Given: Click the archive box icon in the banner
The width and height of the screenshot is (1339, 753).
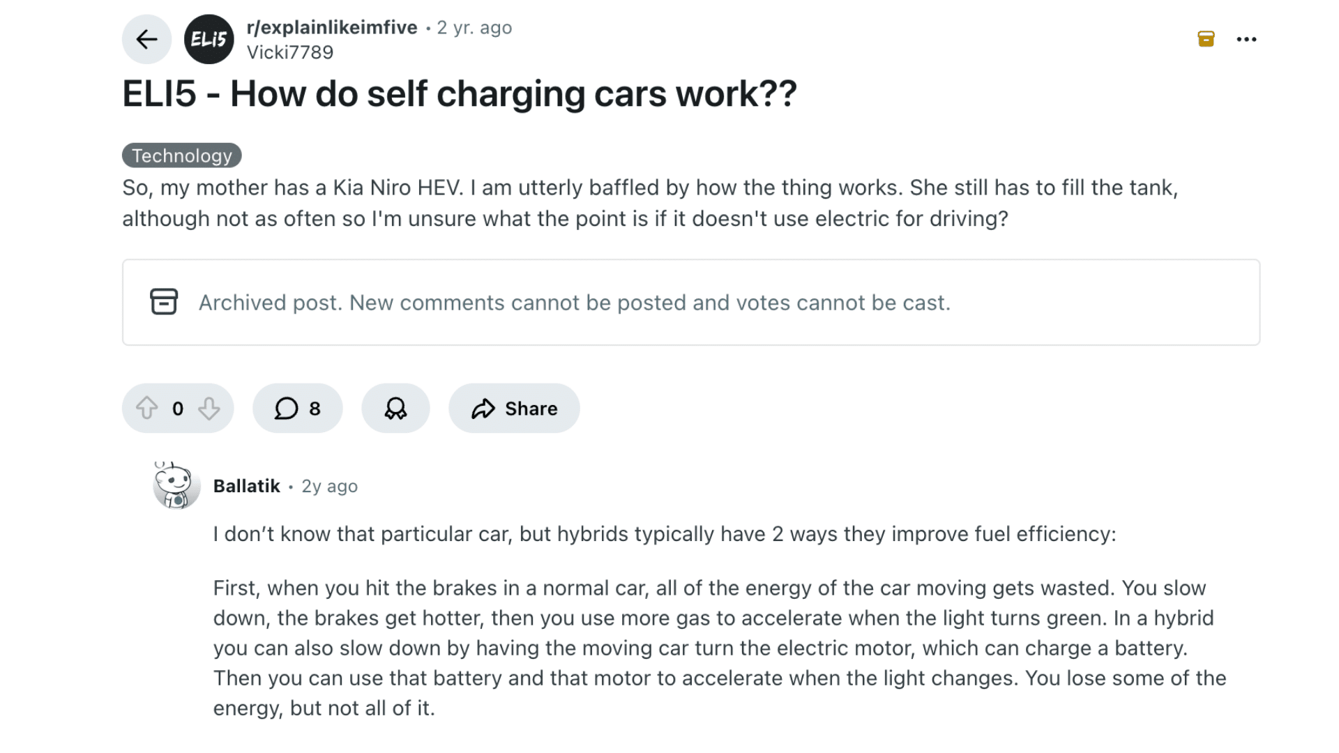Looking at the screenshot, I should 163,302.
